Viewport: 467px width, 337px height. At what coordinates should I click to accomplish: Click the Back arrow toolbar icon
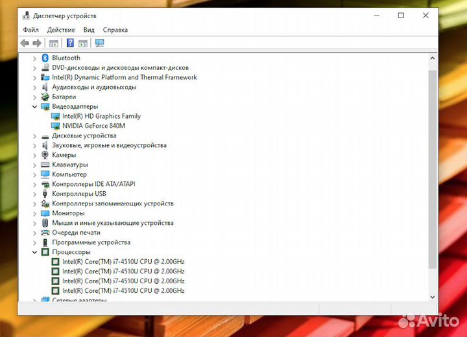tap(25, 43)
